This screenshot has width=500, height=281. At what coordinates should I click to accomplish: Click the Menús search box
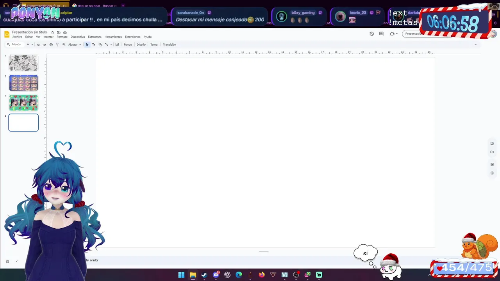click(14, 44)
